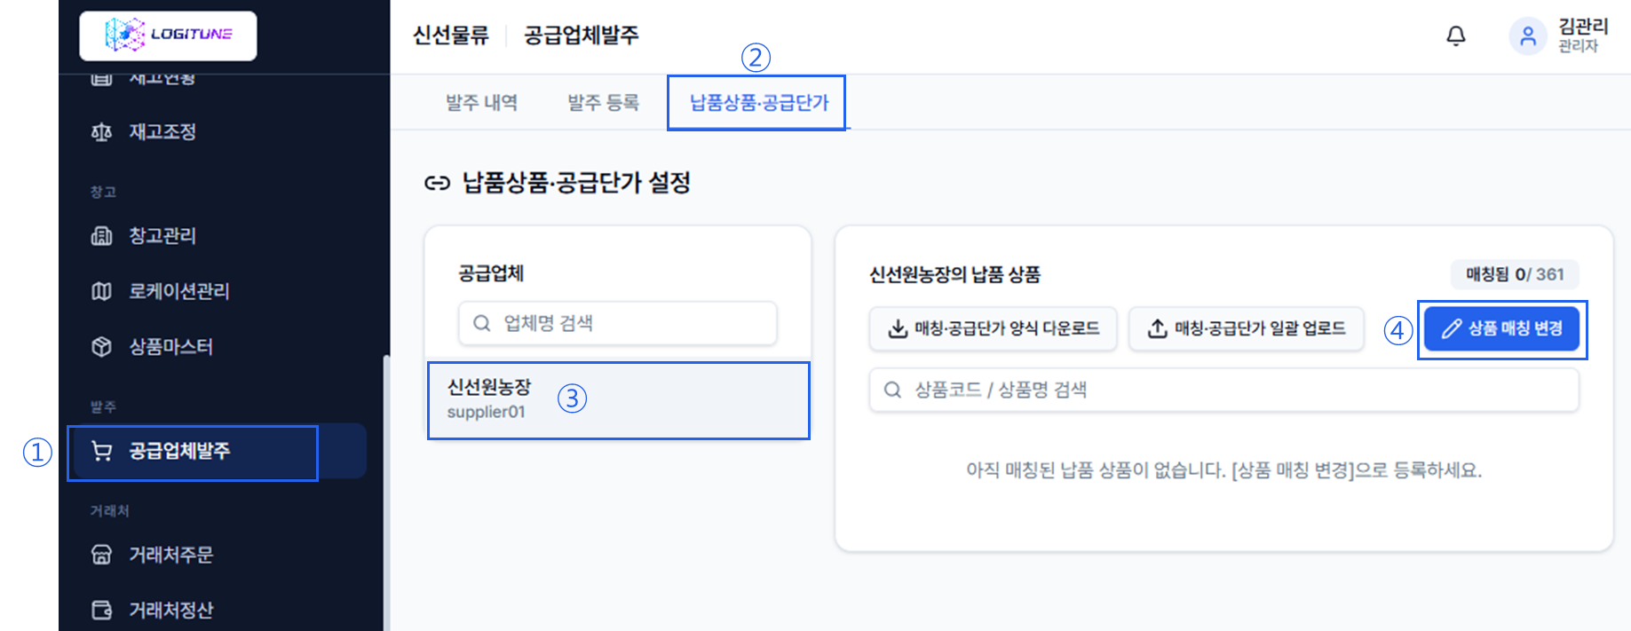Open 로케이션관리 via its map icon
The image size is (1631, 631).
[102, 291]
